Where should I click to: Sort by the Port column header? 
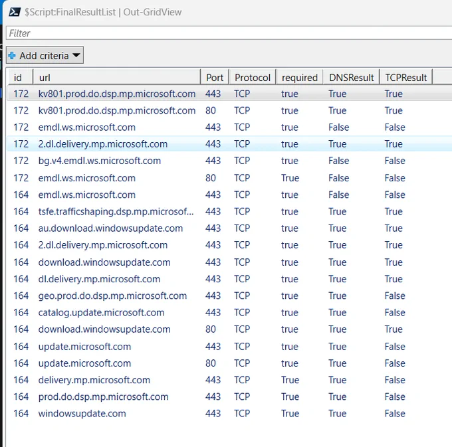[x=215, y=77]
